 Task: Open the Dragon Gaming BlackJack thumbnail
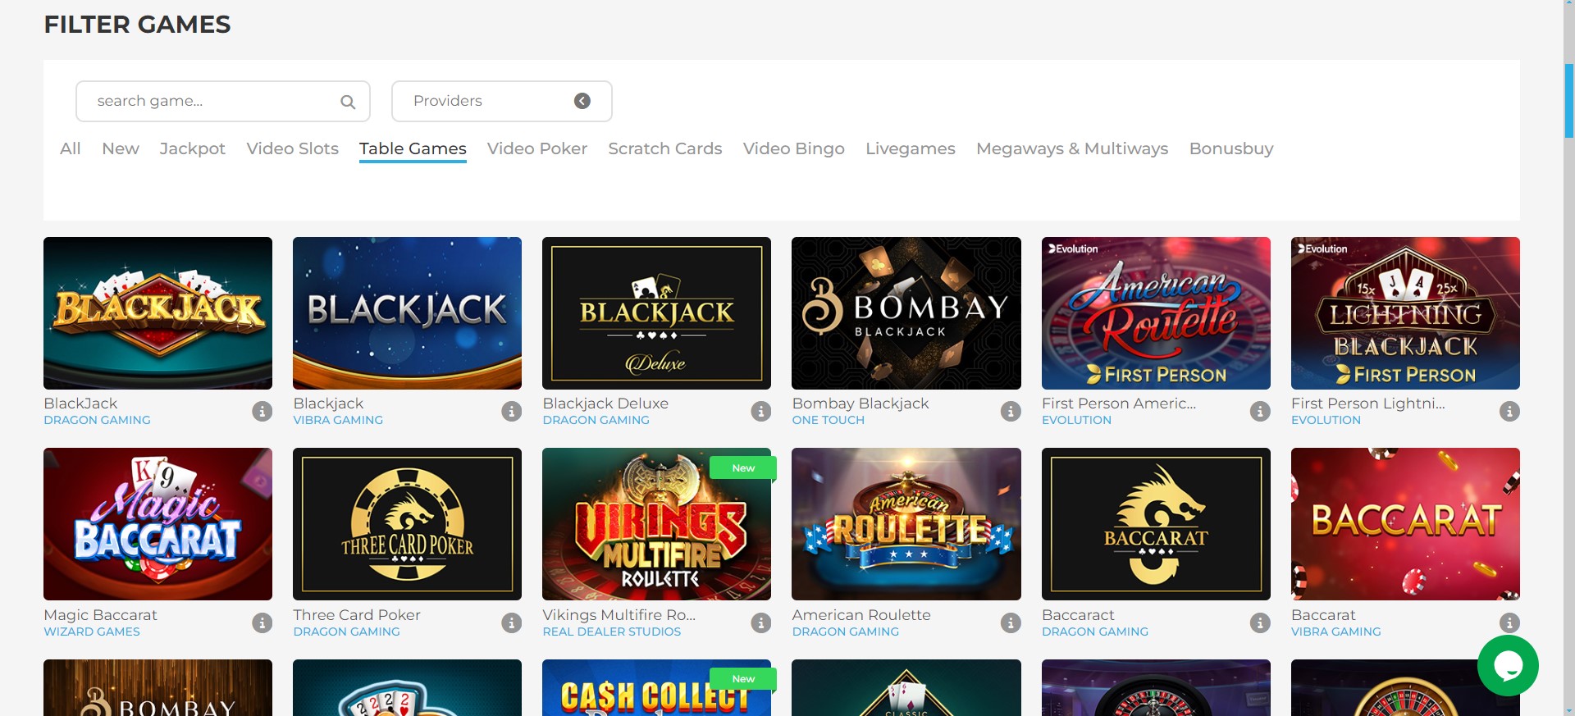click(158, 313)
